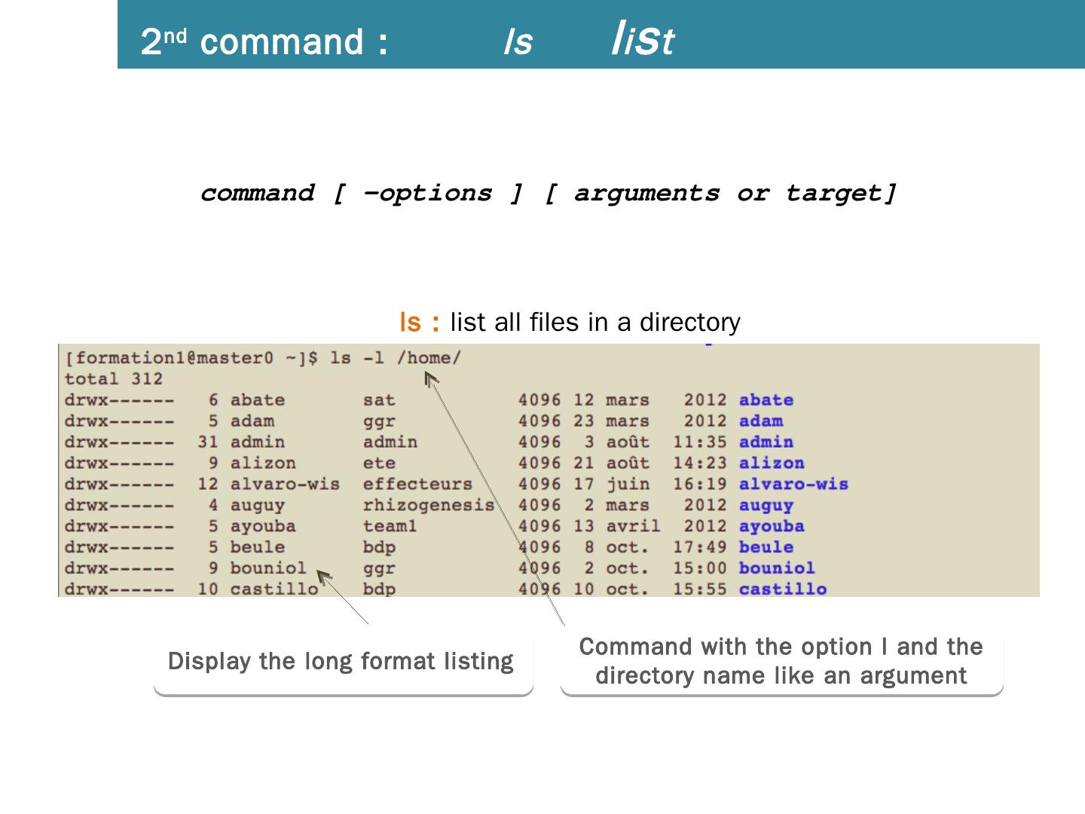Click the 'Display the long format listing' callout
1085x814 pixels.
click(341, 662)
